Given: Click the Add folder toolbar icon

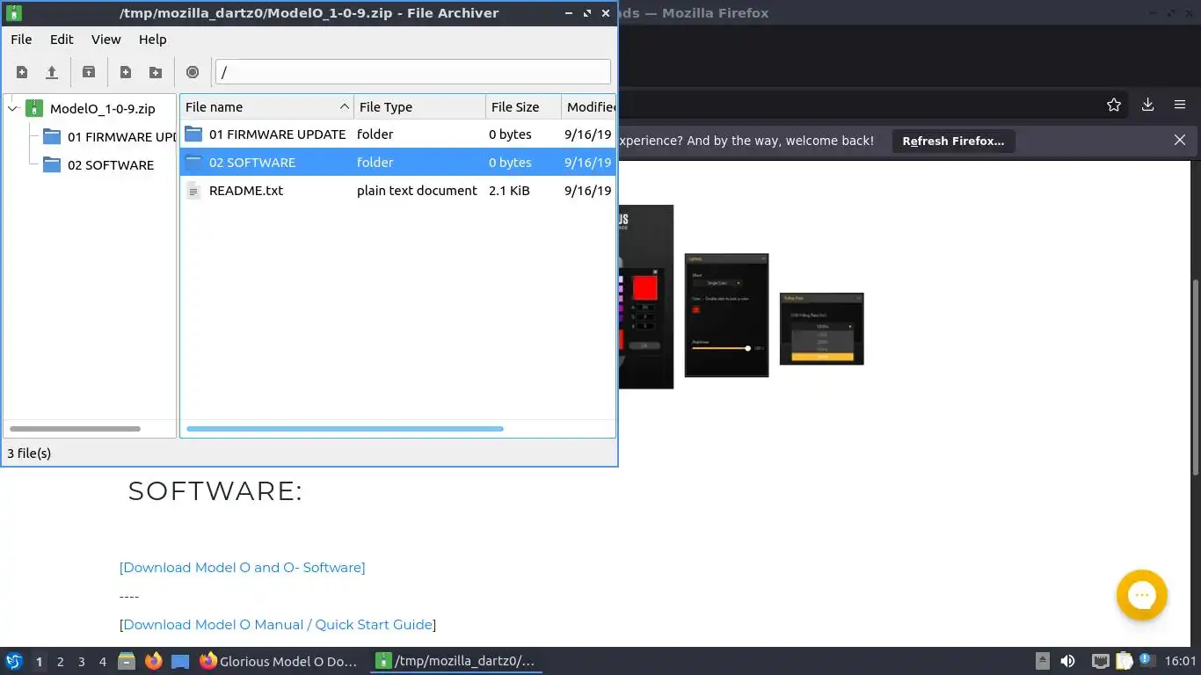Looking at the screenshot, I should (156, 72).
